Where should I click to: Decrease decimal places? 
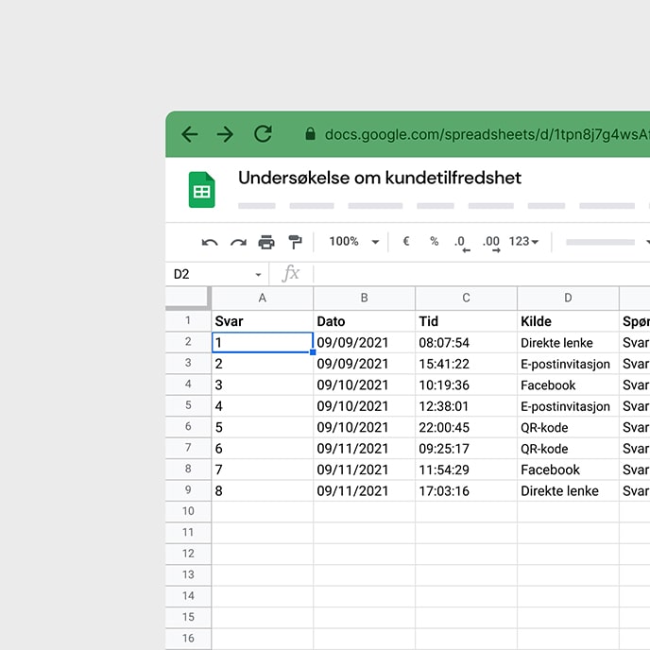click(462, 244)
